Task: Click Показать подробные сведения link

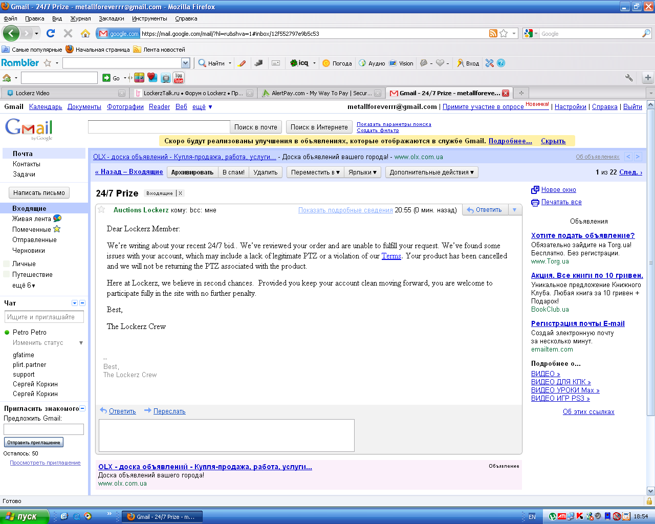Action: click(x=346, y=210)
